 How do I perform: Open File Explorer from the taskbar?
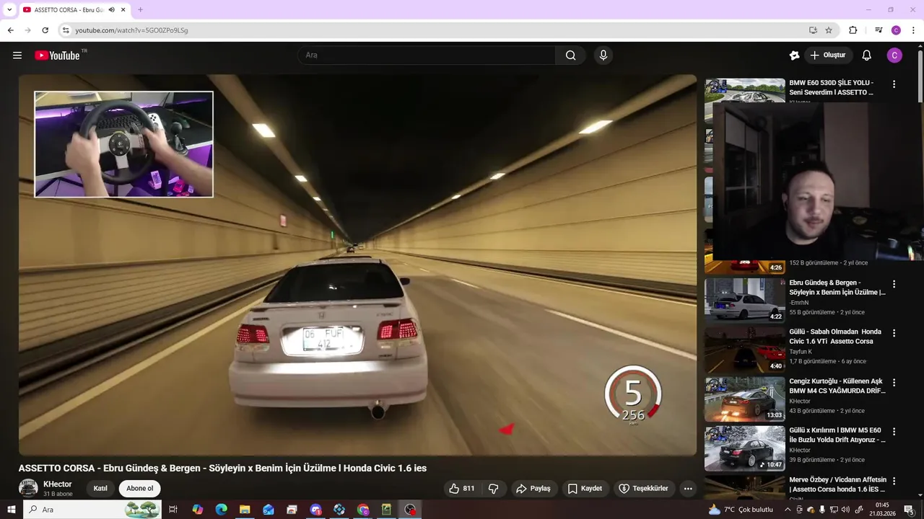(x=245, y=510)
